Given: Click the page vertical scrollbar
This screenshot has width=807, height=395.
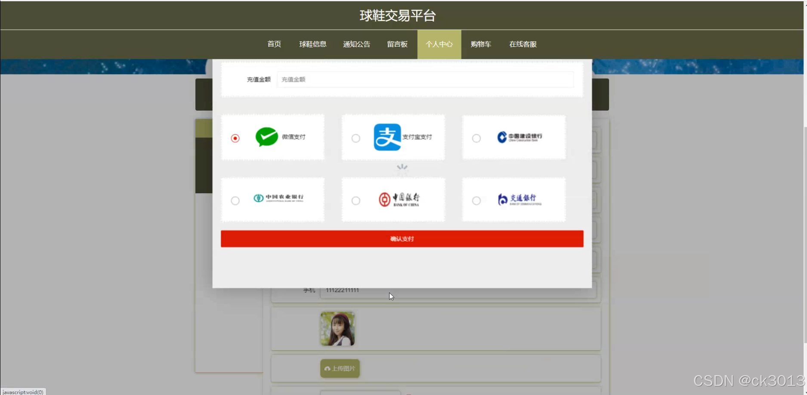Looking at the screenshot, I should [805, 235].
